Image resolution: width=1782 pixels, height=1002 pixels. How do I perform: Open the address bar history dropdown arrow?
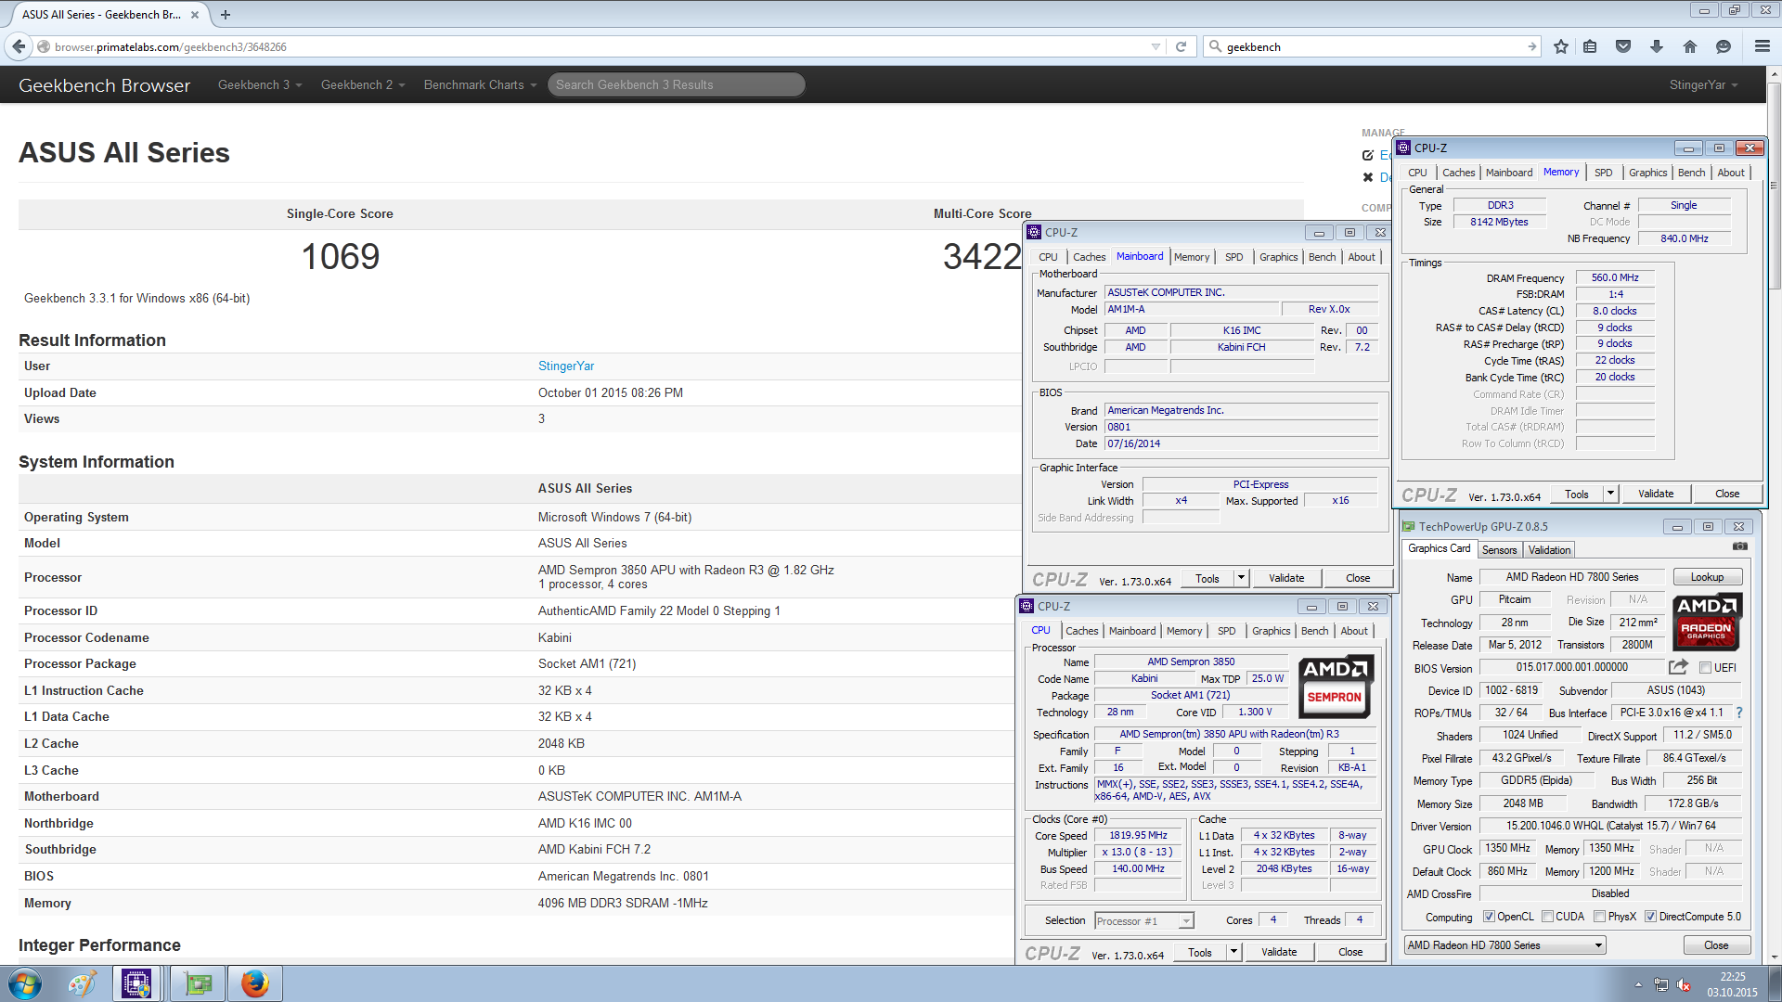point(1156,46)
